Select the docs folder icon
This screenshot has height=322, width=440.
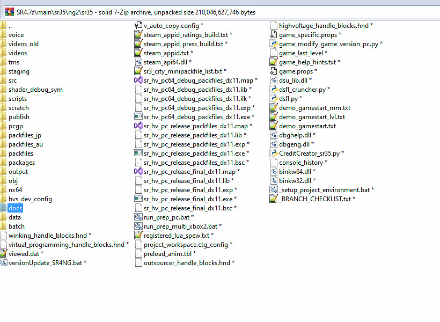coord(3,208)
